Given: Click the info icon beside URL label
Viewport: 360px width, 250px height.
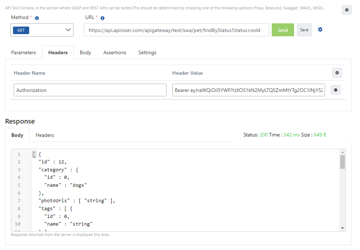Looking at the screenshot, I should tap(103, 18).
